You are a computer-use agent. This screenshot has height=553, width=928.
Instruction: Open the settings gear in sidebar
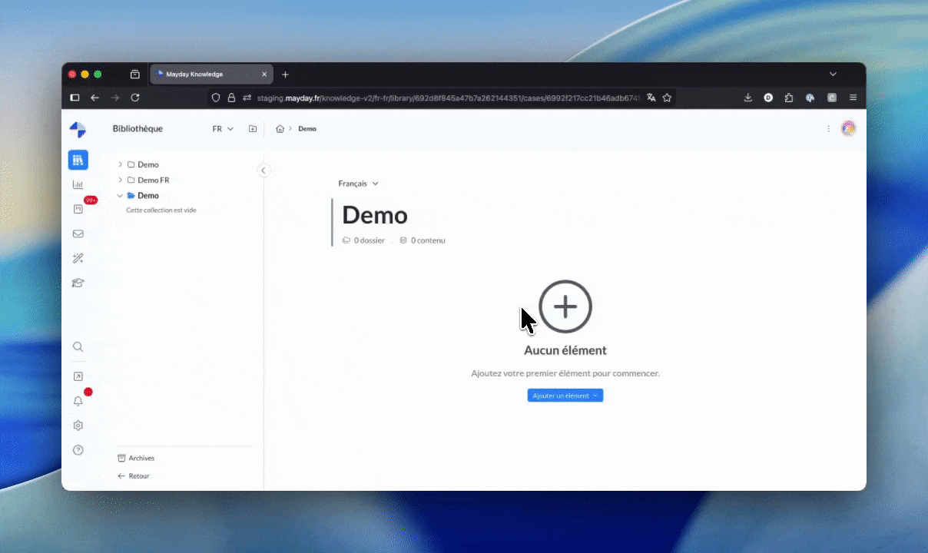[x=78, y=426]
